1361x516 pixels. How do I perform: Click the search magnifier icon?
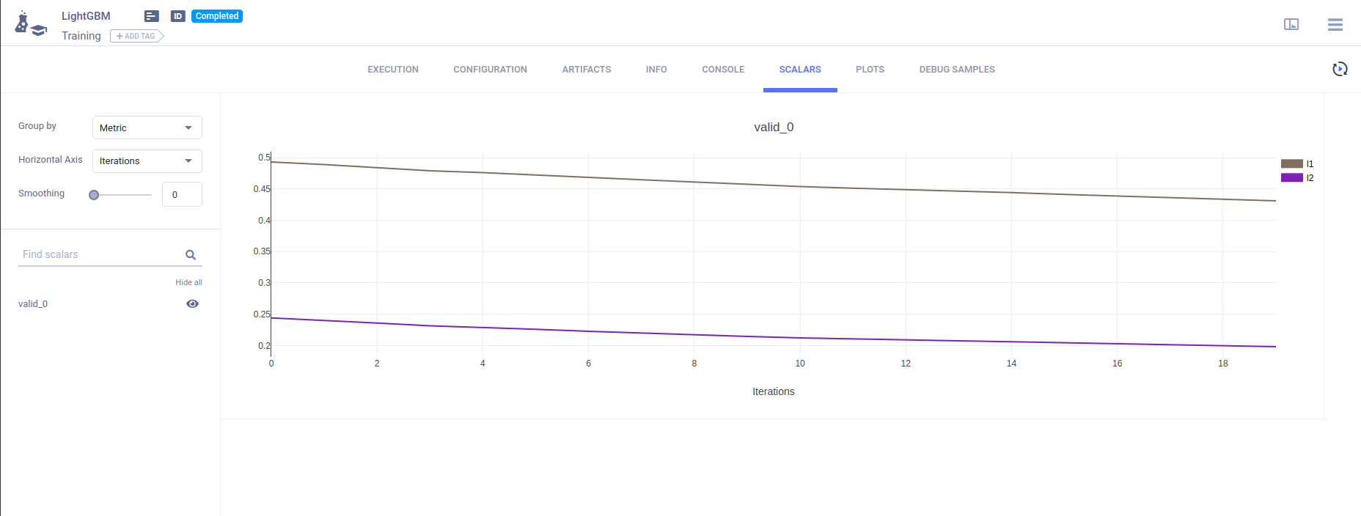pos(191,255)
